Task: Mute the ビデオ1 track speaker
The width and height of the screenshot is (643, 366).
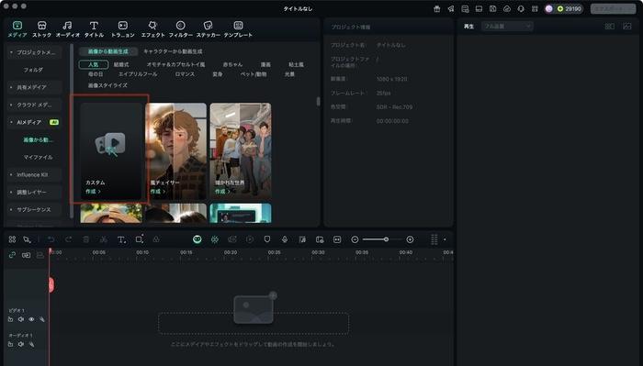Action: tap(21, 319)
